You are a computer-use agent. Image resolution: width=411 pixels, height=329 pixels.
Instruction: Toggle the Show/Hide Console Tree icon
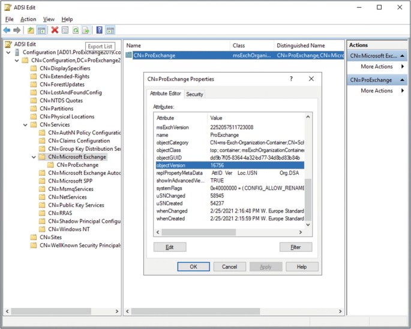pos(41,30)
